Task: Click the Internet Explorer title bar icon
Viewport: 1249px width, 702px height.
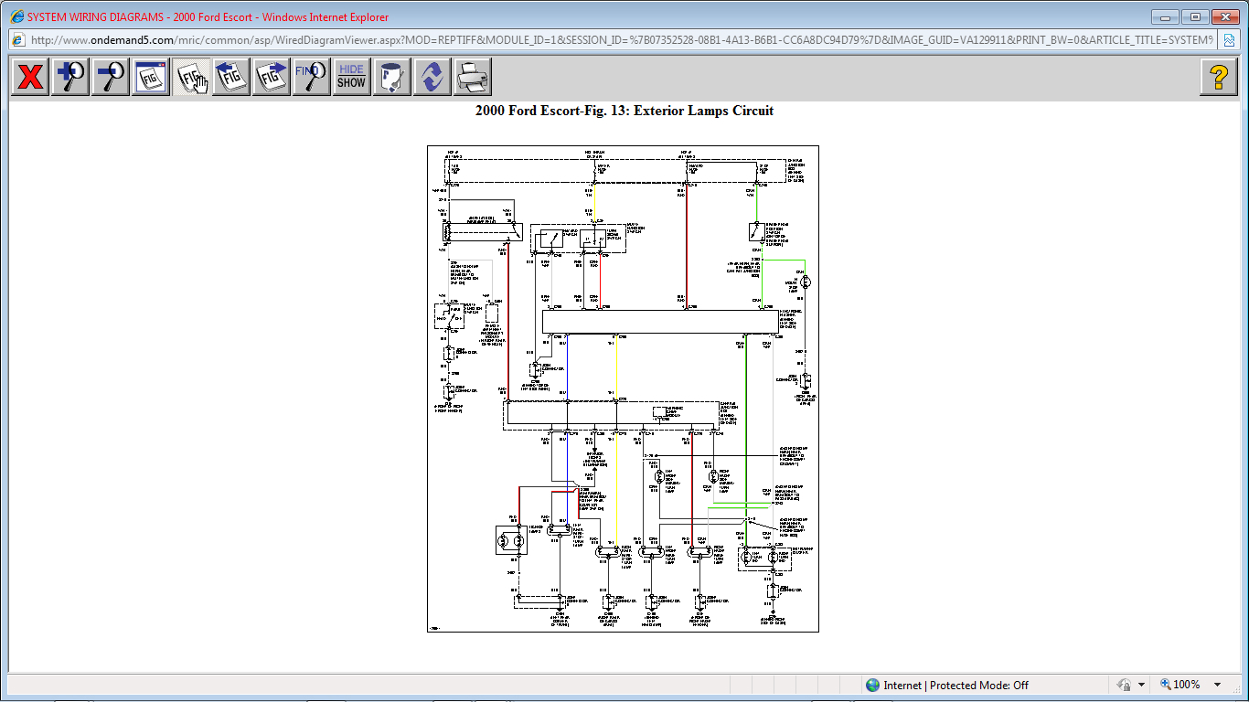Action: click(16, 16)
